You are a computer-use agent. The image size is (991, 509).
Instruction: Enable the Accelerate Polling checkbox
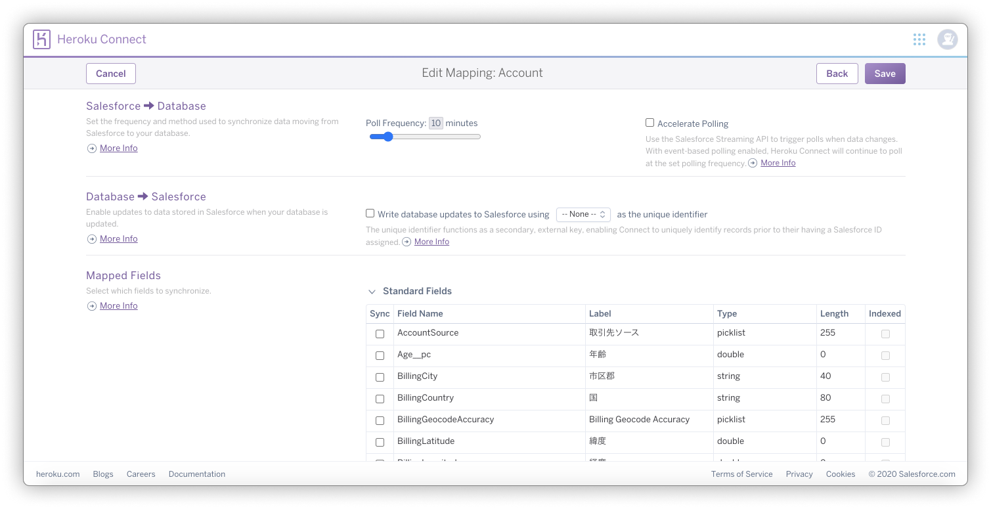point(650,123)
